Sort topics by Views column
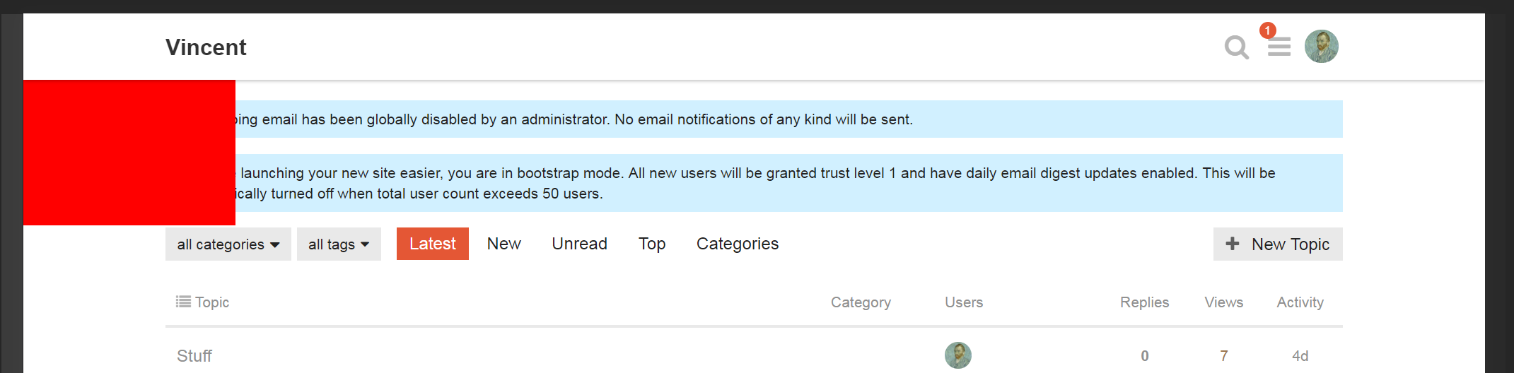Image resolution: width=1514 pixels, height=373 pixels. point(1223,302)
